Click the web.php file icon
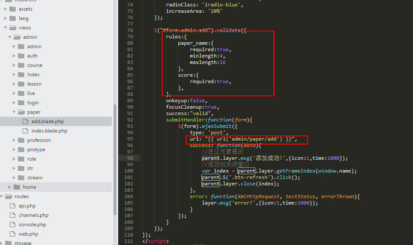The height and width of the screenshot is (245, 413). [x=12, y=234]
